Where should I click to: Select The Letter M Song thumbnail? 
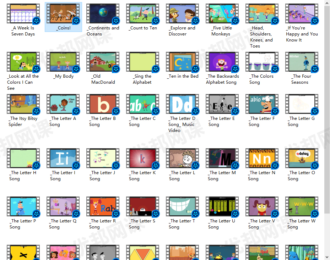[x=222, y=158]
